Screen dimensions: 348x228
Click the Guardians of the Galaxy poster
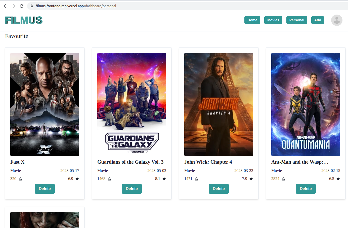pyautogui.click(x=132, y=104)
